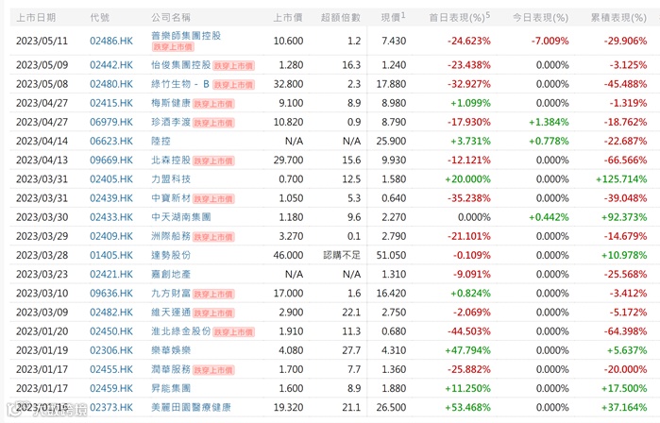Click company name 昇能集團
660x423 pixels.
[171, 388]
